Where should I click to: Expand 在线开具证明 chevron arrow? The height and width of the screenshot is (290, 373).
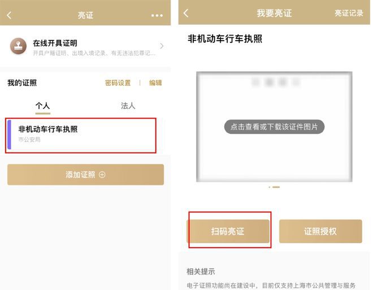coord(162,46)
